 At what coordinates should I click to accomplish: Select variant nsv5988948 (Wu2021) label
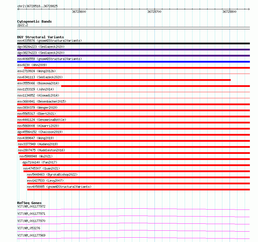pos(36,156)
